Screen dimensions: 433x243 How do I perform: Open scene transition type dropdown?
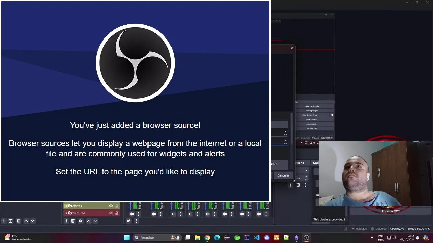tap(306, 170)
